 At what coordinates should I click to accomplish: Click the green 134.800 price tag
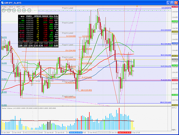pos(175,21)
